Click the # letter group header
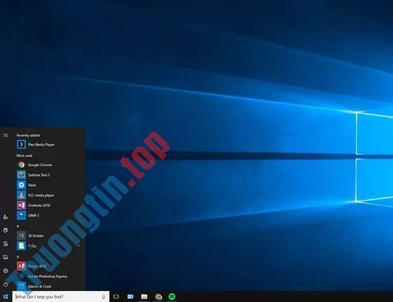Image resolution: width=393 pixels, height=302 pixels. click(x=18, y=226)
